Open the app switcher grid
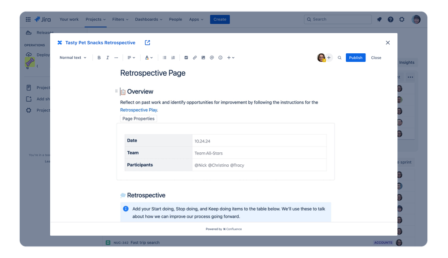 28,19
